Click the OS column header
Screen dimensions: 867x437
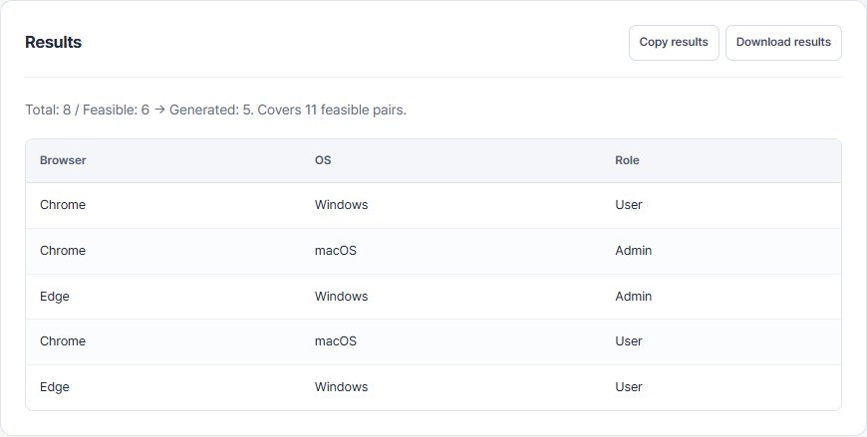323,160
